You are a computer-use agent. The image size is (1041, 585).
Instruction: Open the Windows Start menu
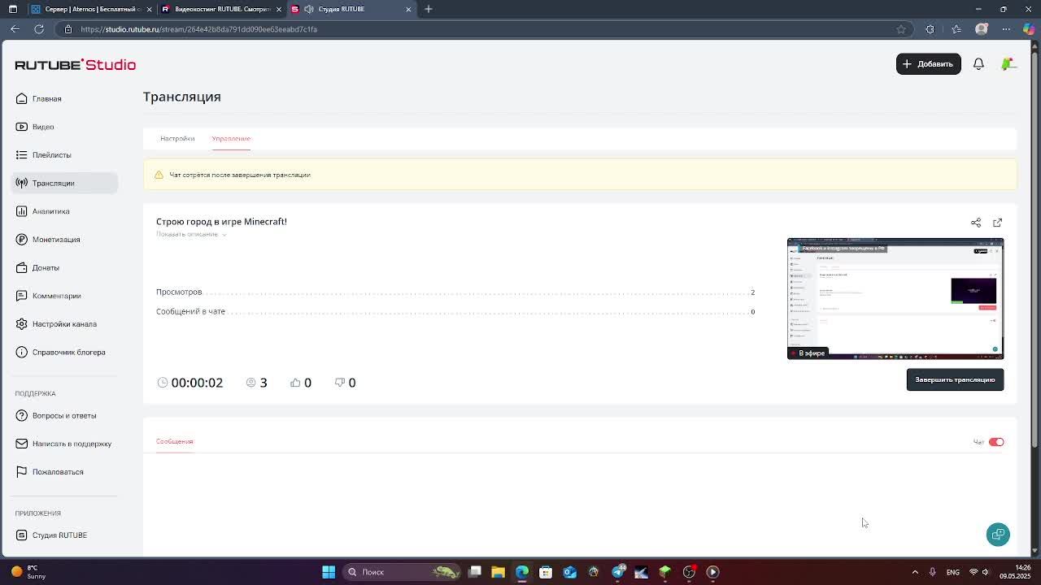(329, 572)
